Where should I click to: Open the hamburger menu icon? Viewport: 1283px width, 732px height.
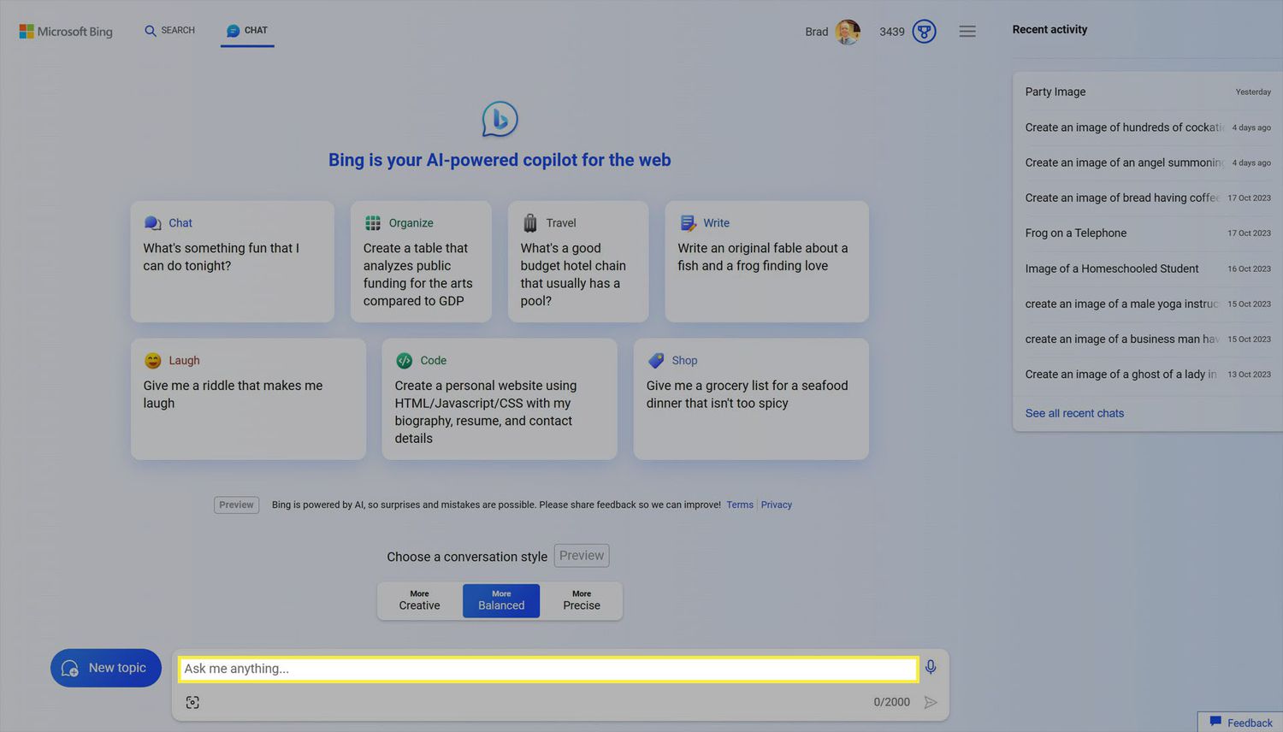tap(967, 32)
